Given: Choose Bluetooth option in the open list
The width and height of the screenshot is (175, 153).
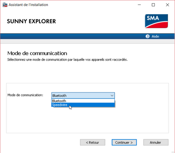Looking at the screenshot, I should click(x=83, y=101).
